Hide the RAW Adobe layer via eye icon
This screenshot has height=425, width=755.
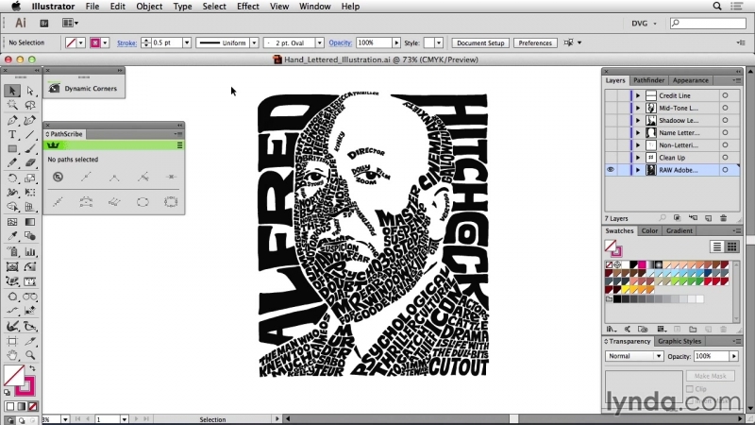coord(610,170)
